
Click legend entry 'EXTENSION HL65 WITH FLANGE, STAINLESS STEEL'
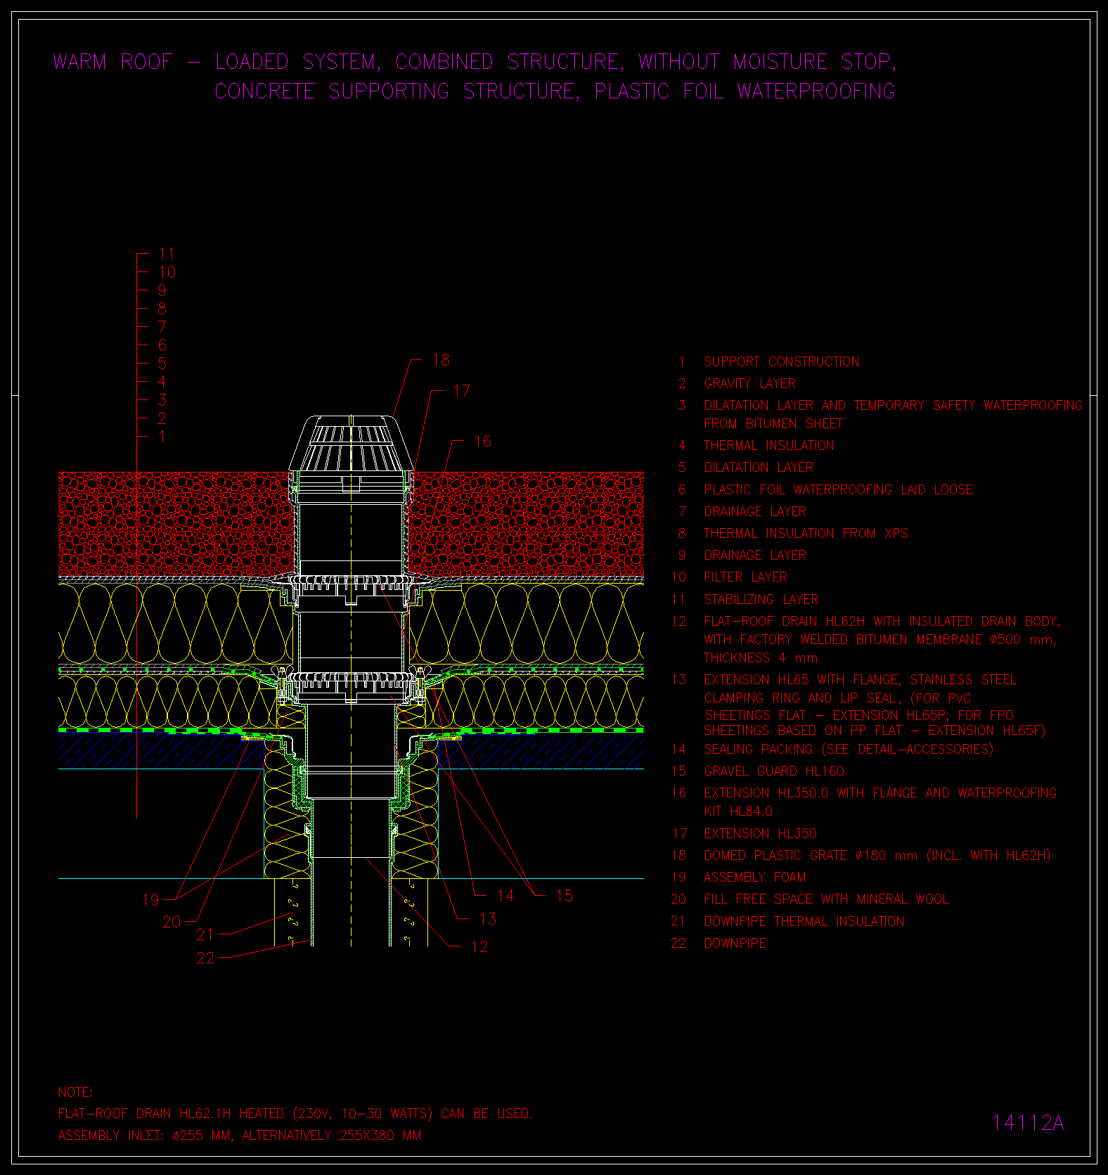861,680
